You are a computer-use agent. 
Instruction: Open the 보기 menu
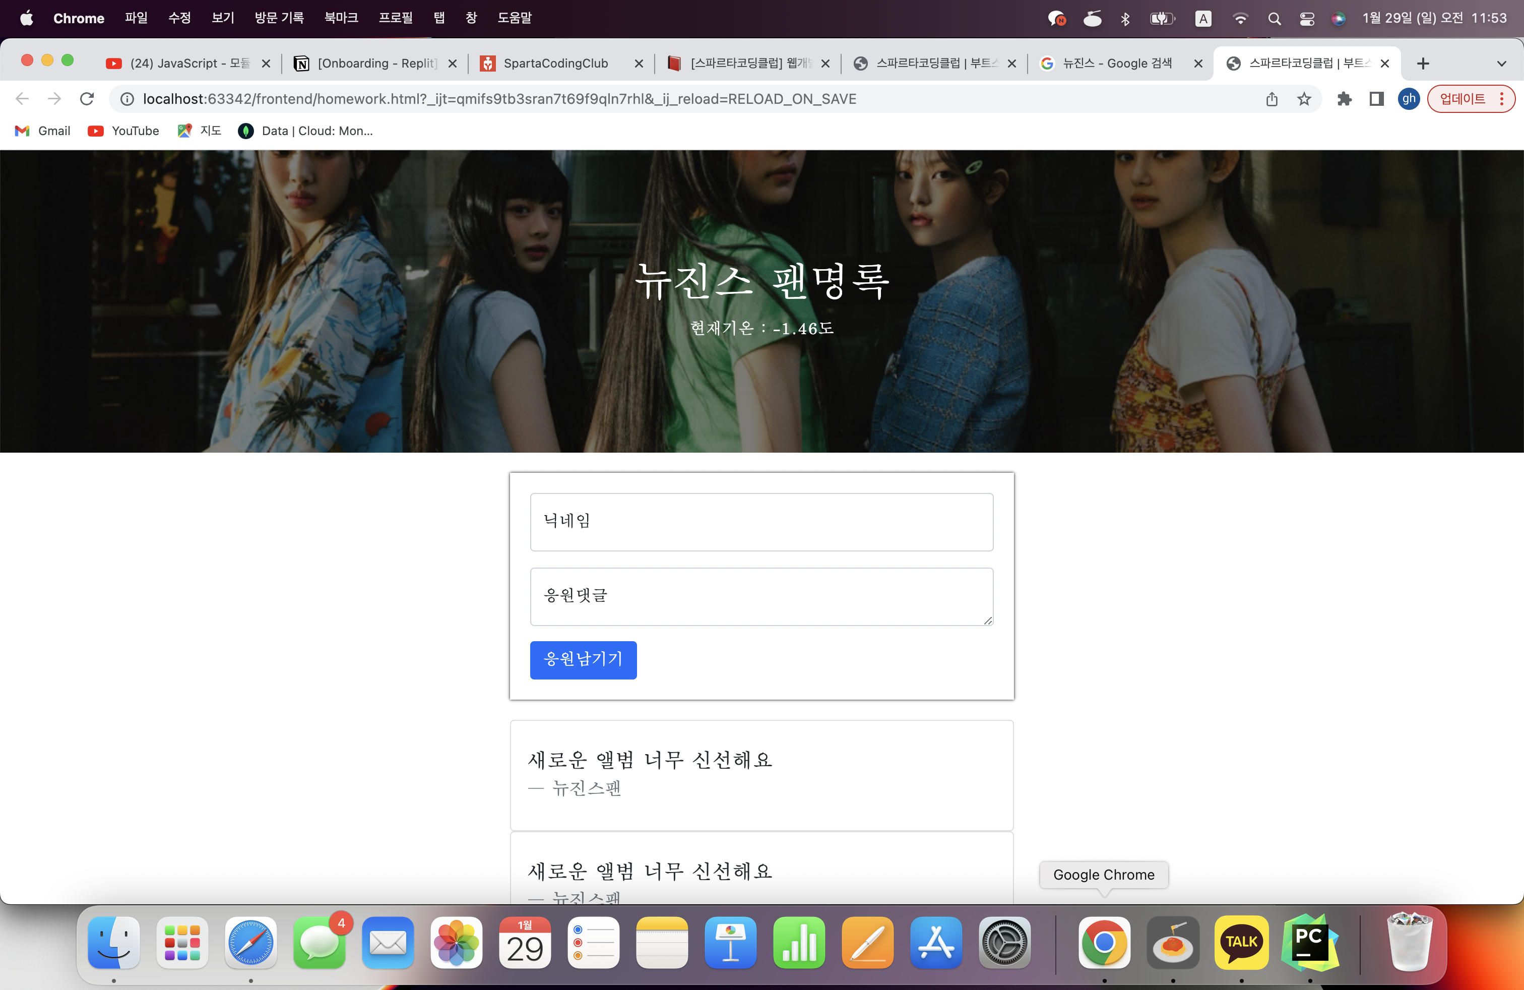tap(223, 18)
